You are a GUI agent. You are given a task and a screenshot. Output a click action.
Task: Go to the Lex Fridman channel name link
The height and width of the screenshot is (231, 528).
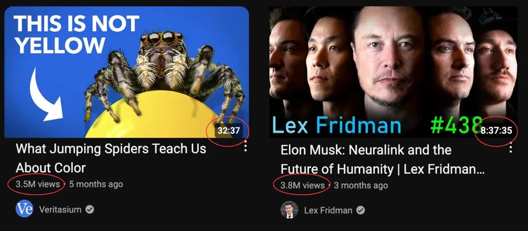click(328, 210)
